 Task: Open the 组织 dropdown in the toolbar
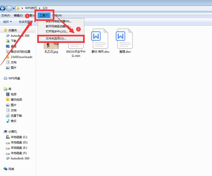point(7,22)
